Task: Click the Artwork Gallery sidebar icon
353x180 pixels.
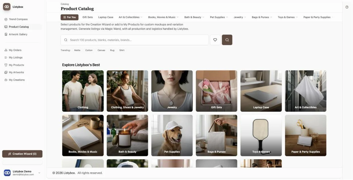Action: (x=6, y=34)
